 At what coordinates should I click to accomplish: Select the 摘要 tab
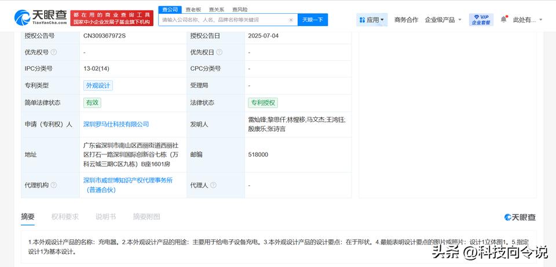coord(28,217)
